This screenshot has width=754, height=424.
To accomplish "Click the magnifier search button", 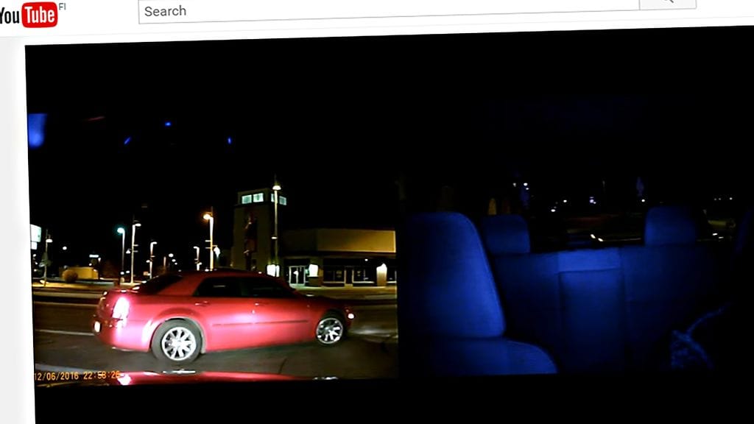I will point(667,2).
